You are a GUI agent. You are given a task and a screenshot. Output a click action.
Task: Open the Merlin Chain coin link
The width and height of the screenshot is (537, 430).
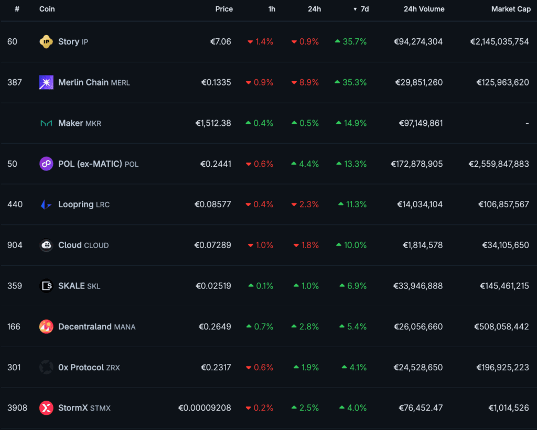(94, 82)
